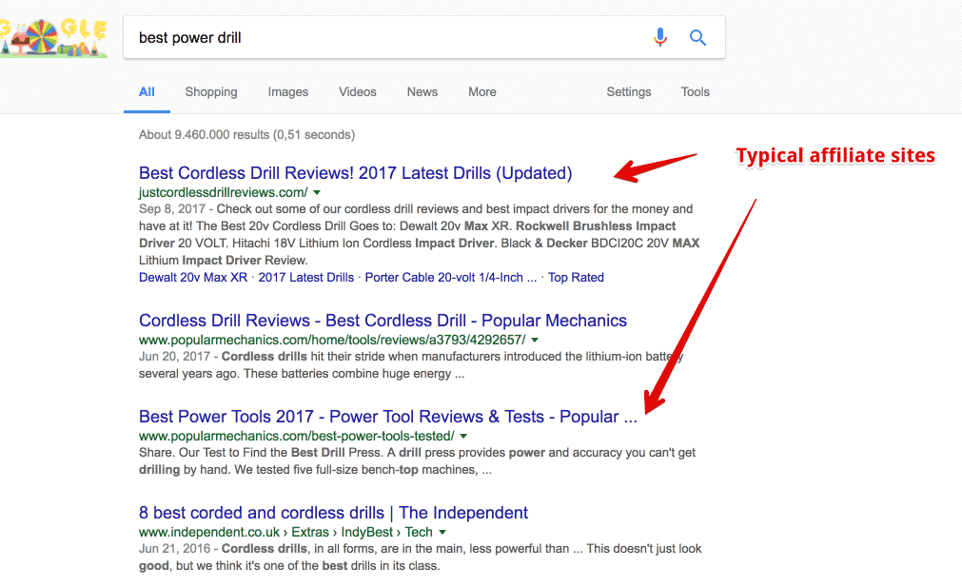The height and width of the screenshot is (587, 962).
Task: Click the Google doodle logo
Action: point(54,36)
